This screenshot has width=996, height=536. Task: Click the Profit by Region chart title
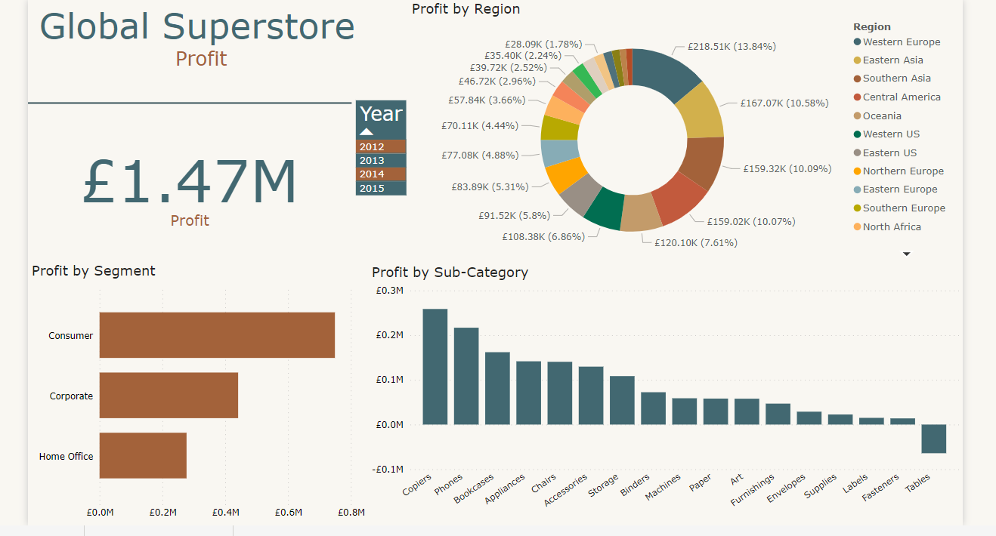pos(466,9)
